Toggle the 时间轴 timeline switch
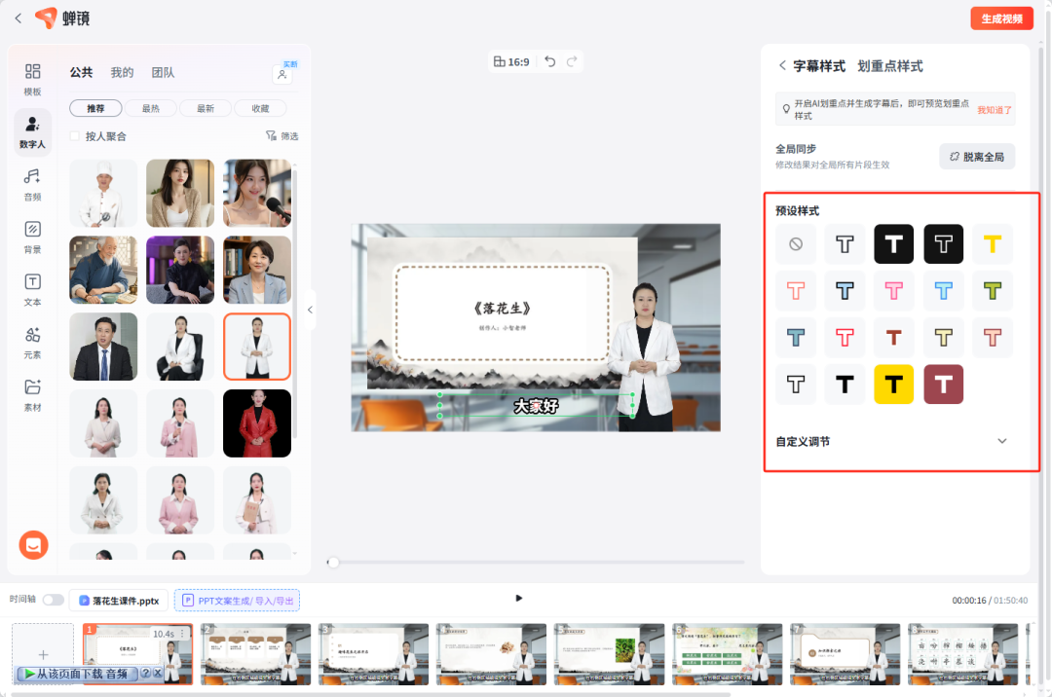The width and height of the screenshot is (1052, 697). point(53,600)
